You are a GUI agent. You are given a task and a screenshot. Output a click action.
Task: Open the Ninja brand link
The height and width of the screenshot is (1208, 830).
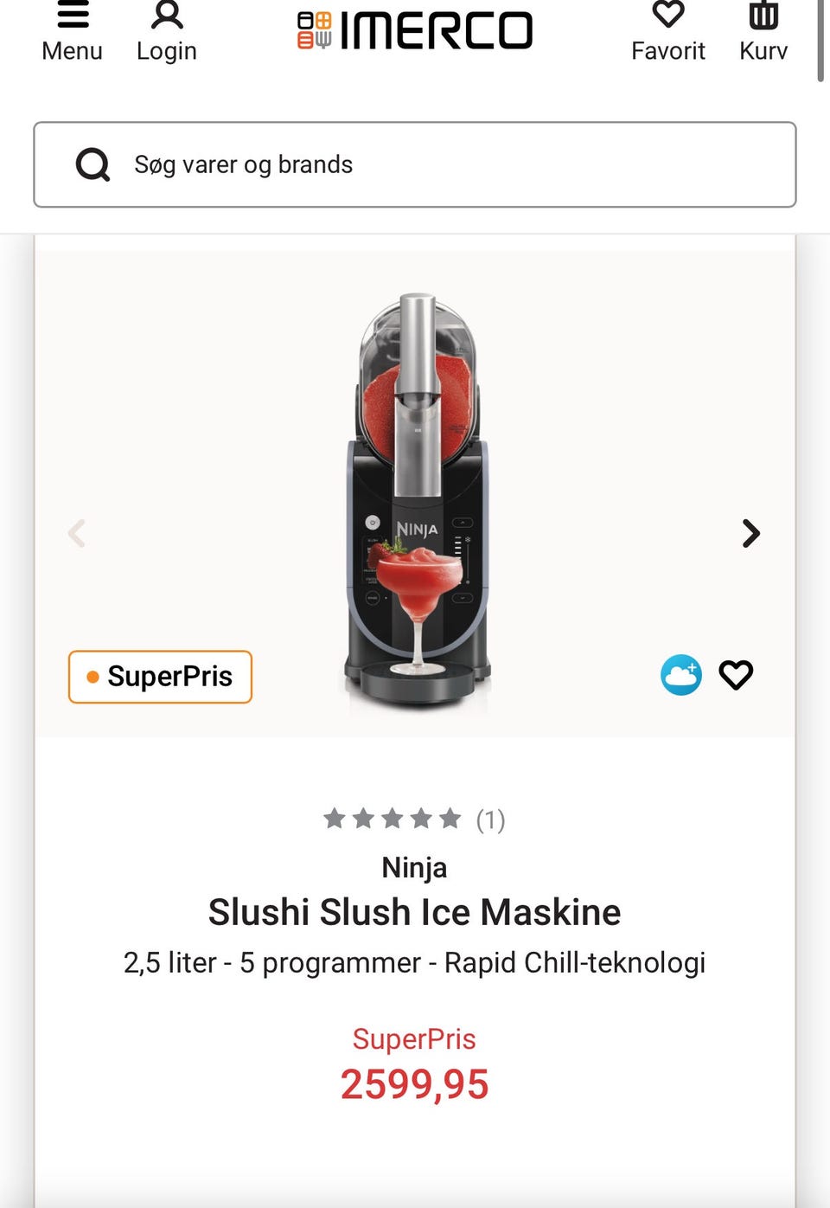click(414, 867)
